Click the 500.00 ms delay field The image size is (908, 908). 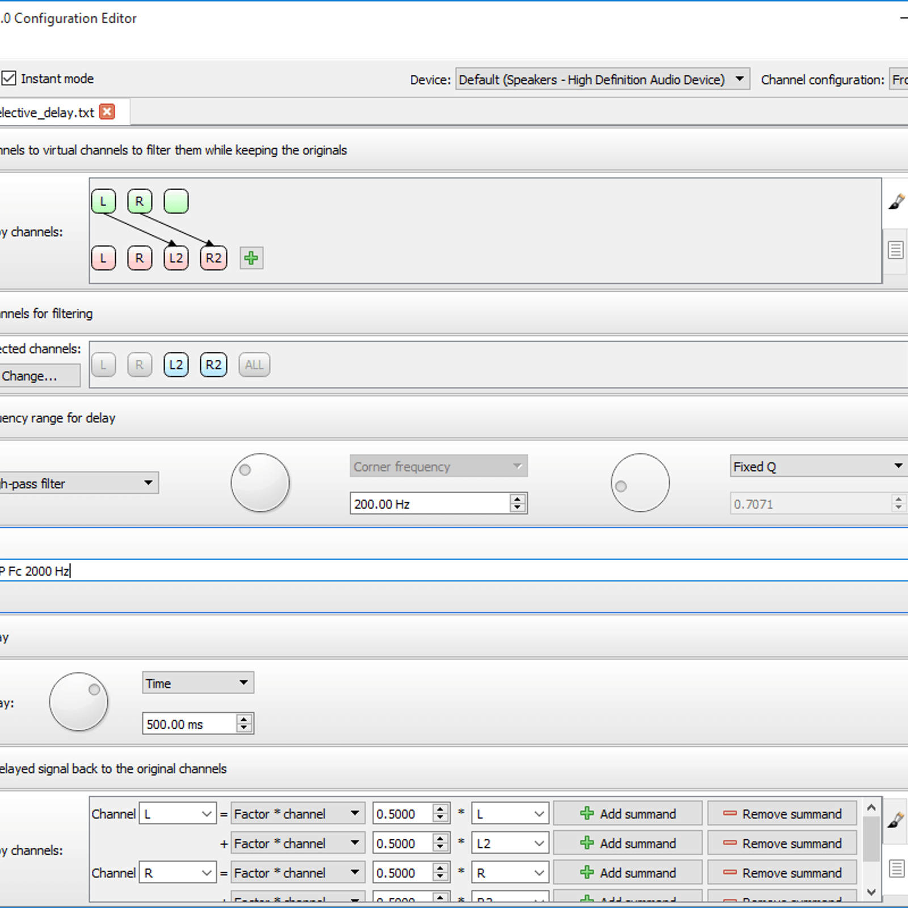coord(189,724)
